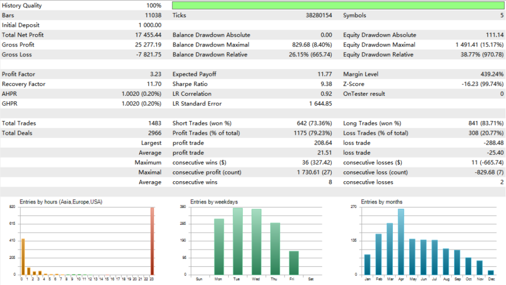Select the GHPR value 1.0020 (0.20%)
506x285 pixels.
(141, 104)
